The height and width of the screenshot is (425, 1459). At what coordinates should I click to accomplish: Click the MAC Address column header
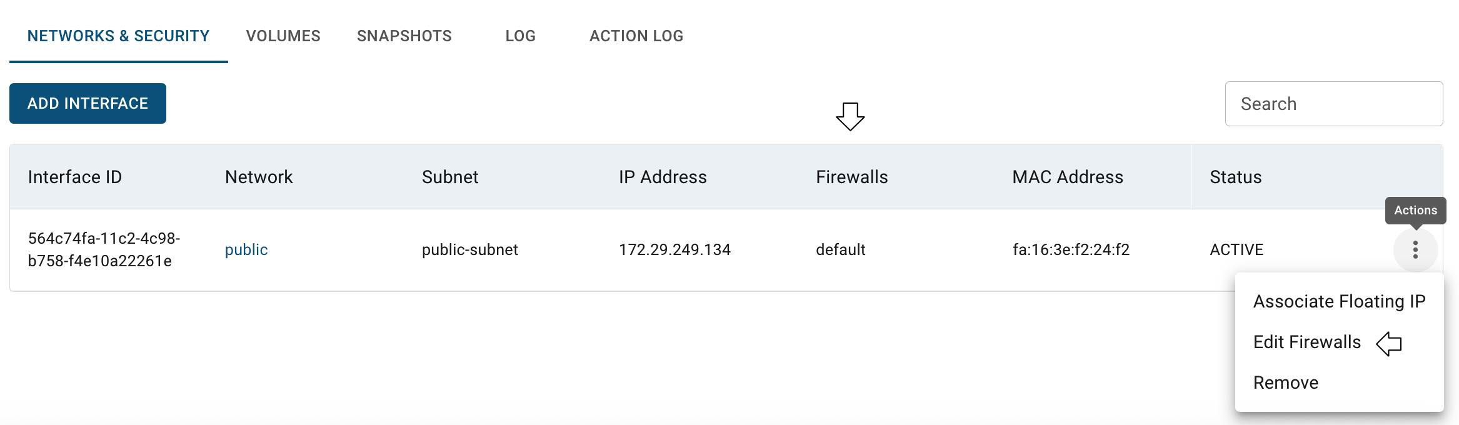tap(1068, 177)
